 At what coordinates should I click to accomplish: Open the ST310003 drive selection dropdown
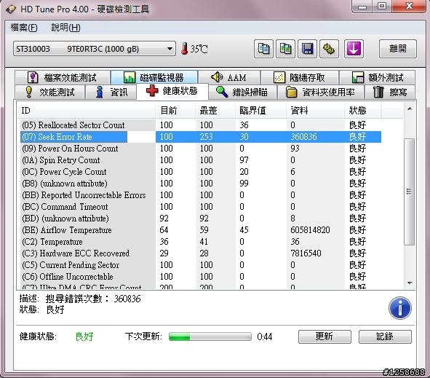click(95, 49)
